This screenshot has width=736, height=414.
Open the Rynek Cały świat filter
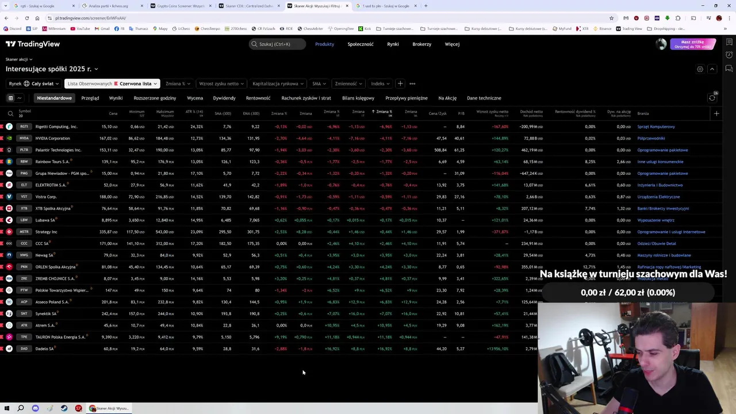click(34, 83)
